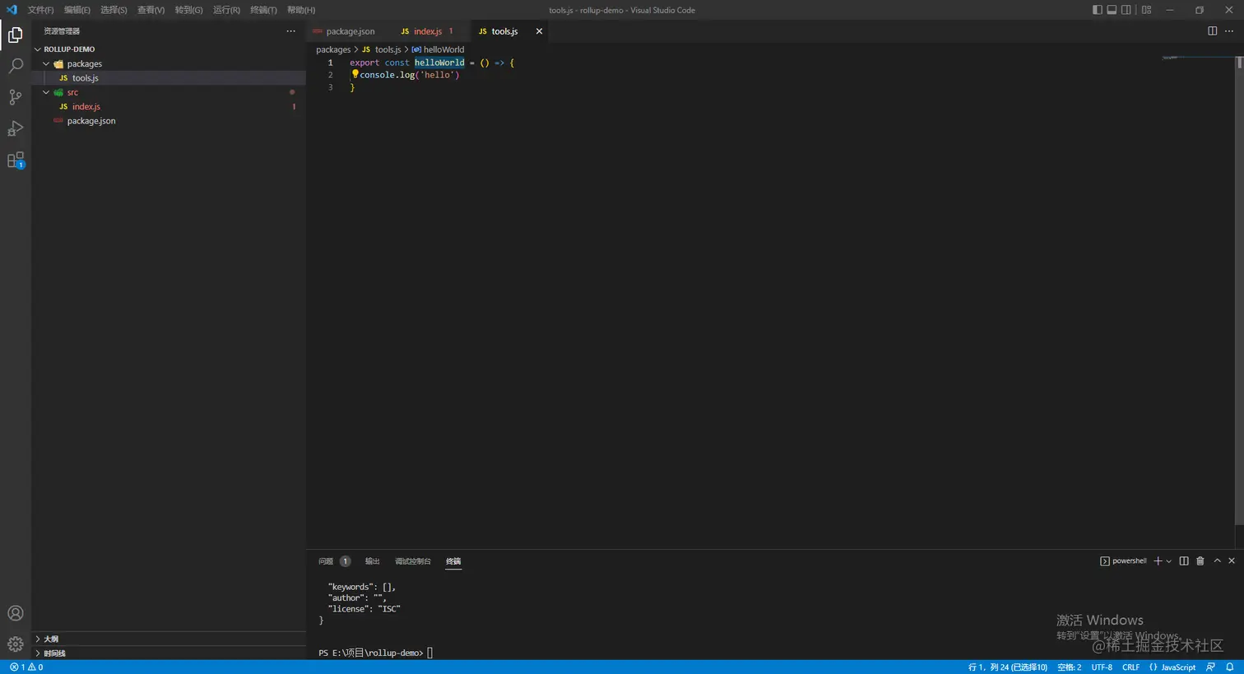
Task: Open terminal launch profile dropdown arrow
Action: click(1169, 561)
